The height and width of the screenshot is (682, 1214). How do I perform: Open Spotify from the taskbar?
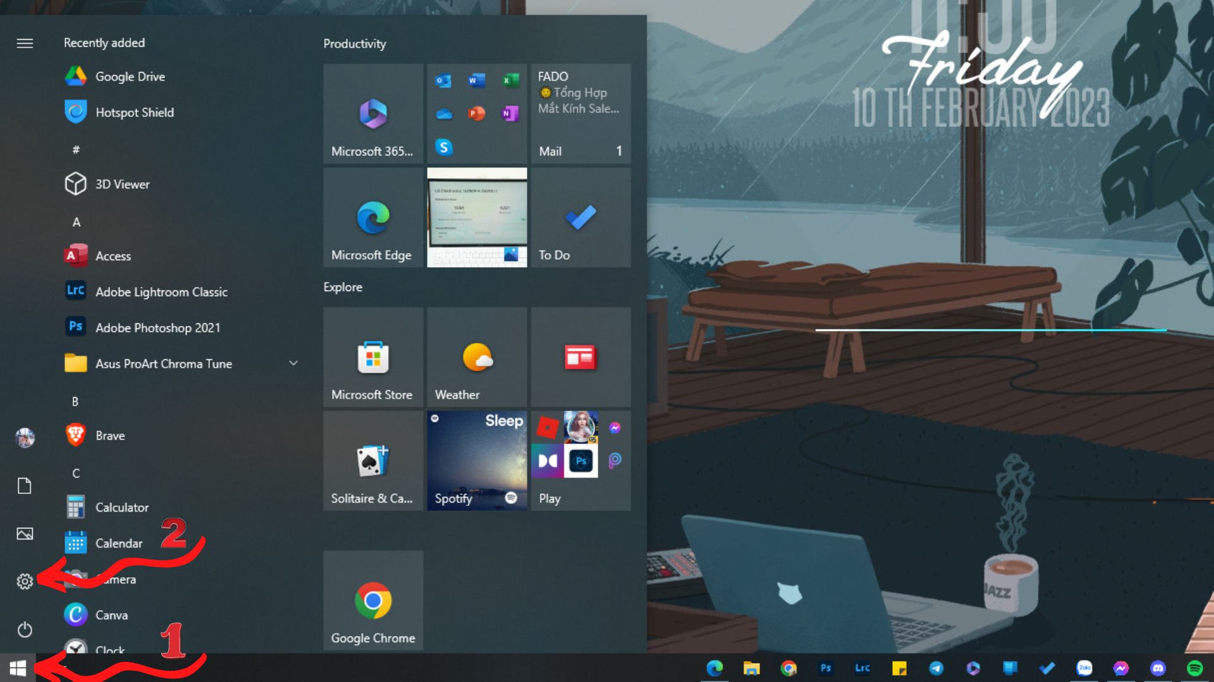pos(1195,668)
